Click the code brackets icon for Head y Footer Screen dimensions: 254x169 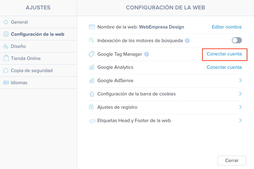coord(92,121)
